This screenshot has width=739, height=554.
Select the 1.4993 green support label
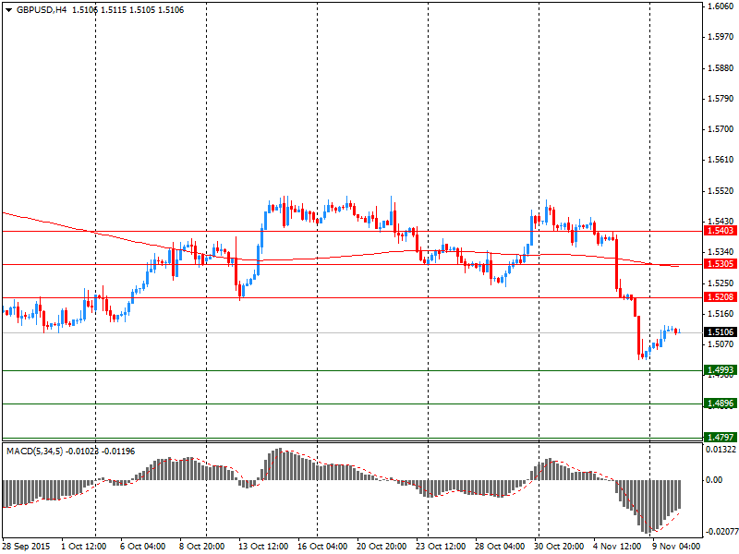pyautogui.click(x=721, y=370)
